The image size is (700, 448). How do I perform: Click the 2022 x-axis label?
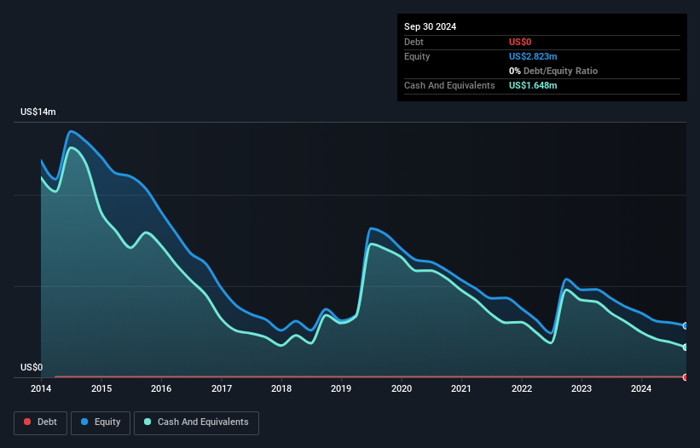[522, 388]
